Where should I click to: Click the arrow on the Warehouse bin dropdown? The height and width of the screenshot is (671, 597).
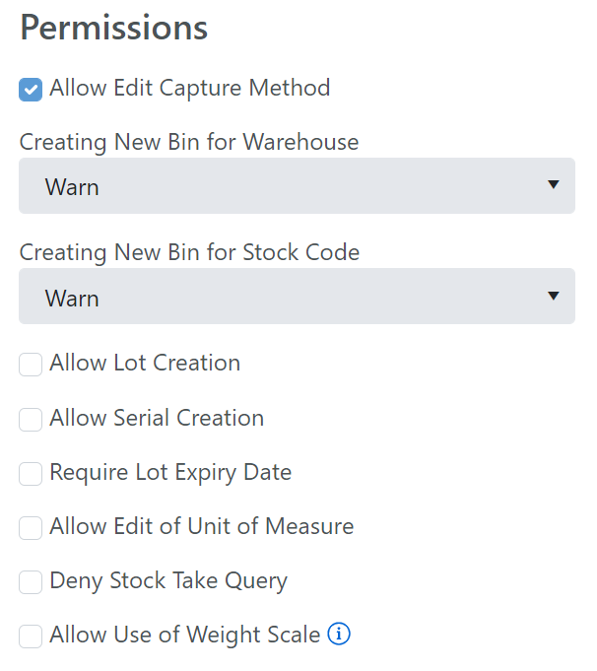554,184
